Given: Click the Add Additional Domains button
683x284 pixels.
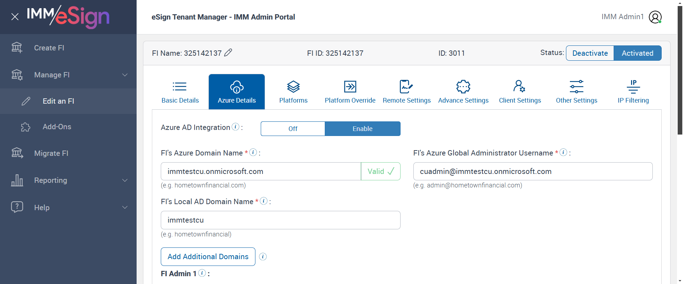Looking at the screenshot, I should click(x=208, y=257).
